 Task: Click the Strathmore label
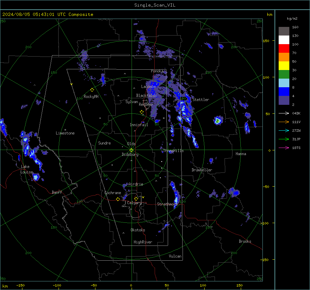pos(167,204)
